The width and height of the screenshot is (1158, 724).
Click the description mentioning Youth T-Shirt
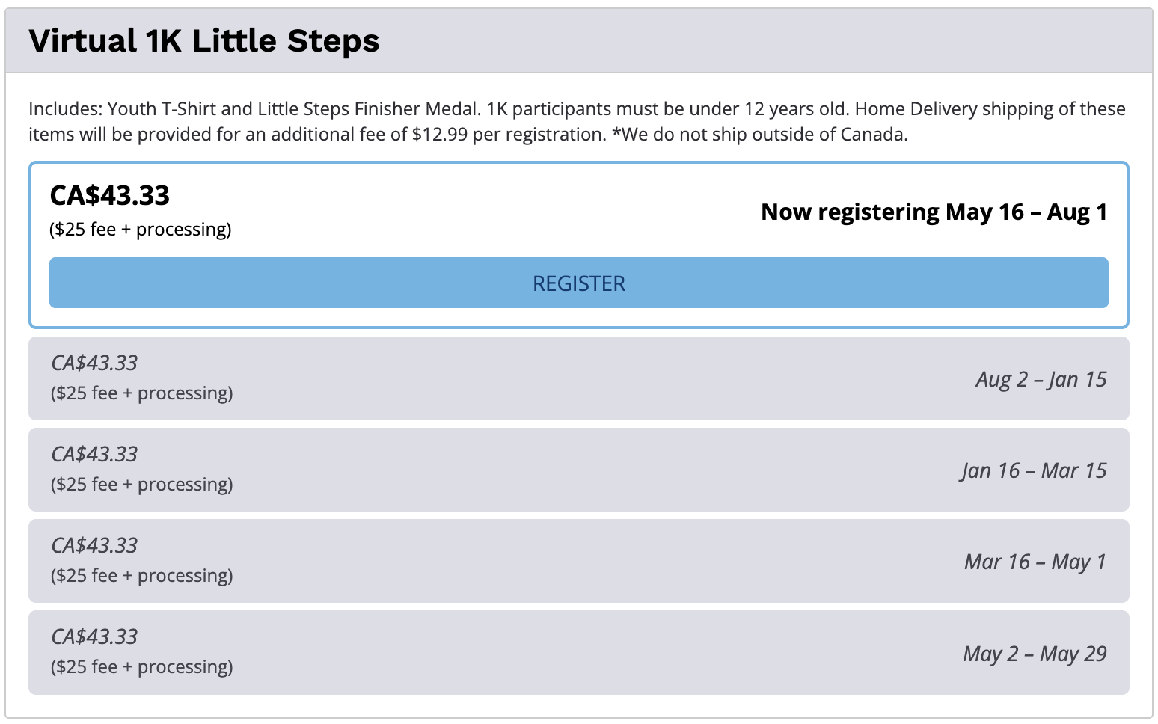pos(577,122)
